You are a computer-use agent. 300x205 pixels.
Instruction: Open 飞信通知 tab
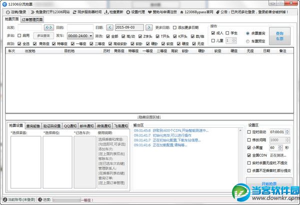point(121,126)
